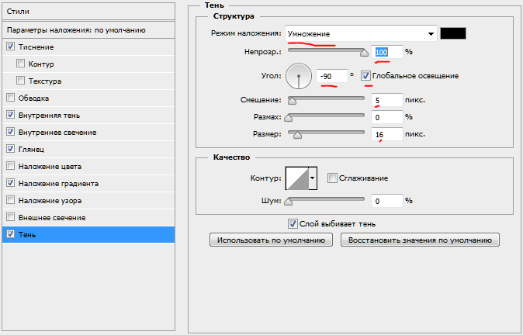Viewport: 523px width, 335px height.
Task: Click the Смещение value field
Action: point(387,100)
